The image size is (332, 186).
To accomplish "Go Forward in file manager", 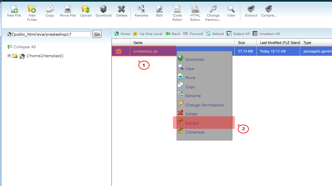I will point(193,34).
